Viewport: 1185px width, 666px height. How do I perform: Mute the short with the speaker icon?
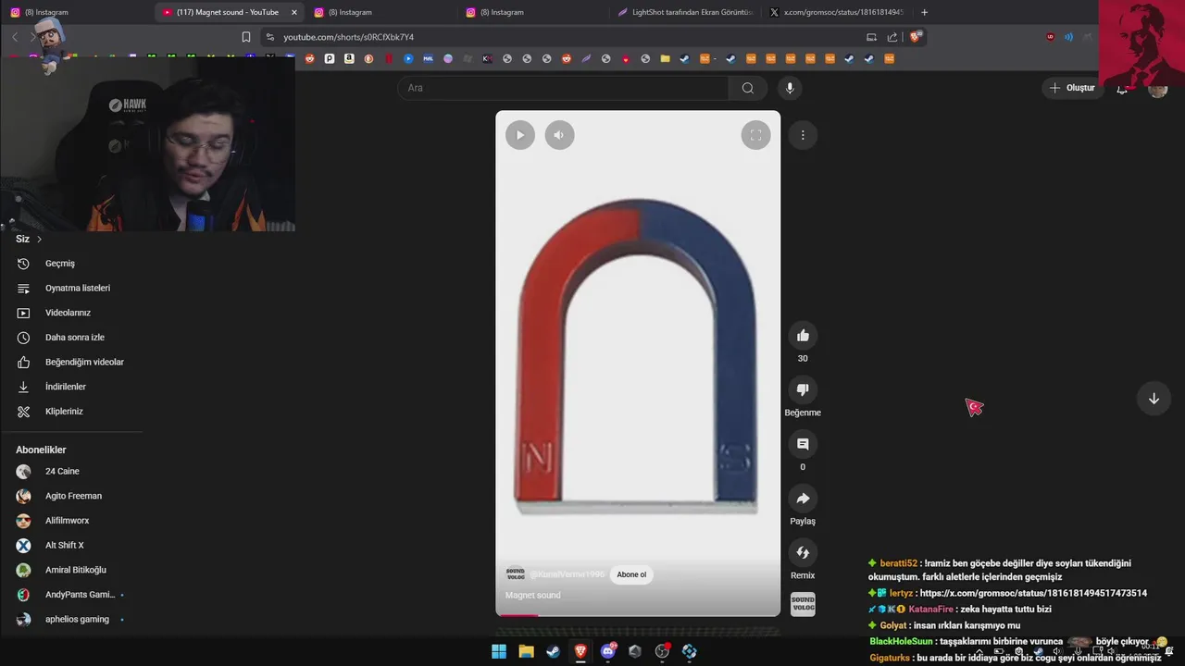pyautogui.click(x=559, y=135)
